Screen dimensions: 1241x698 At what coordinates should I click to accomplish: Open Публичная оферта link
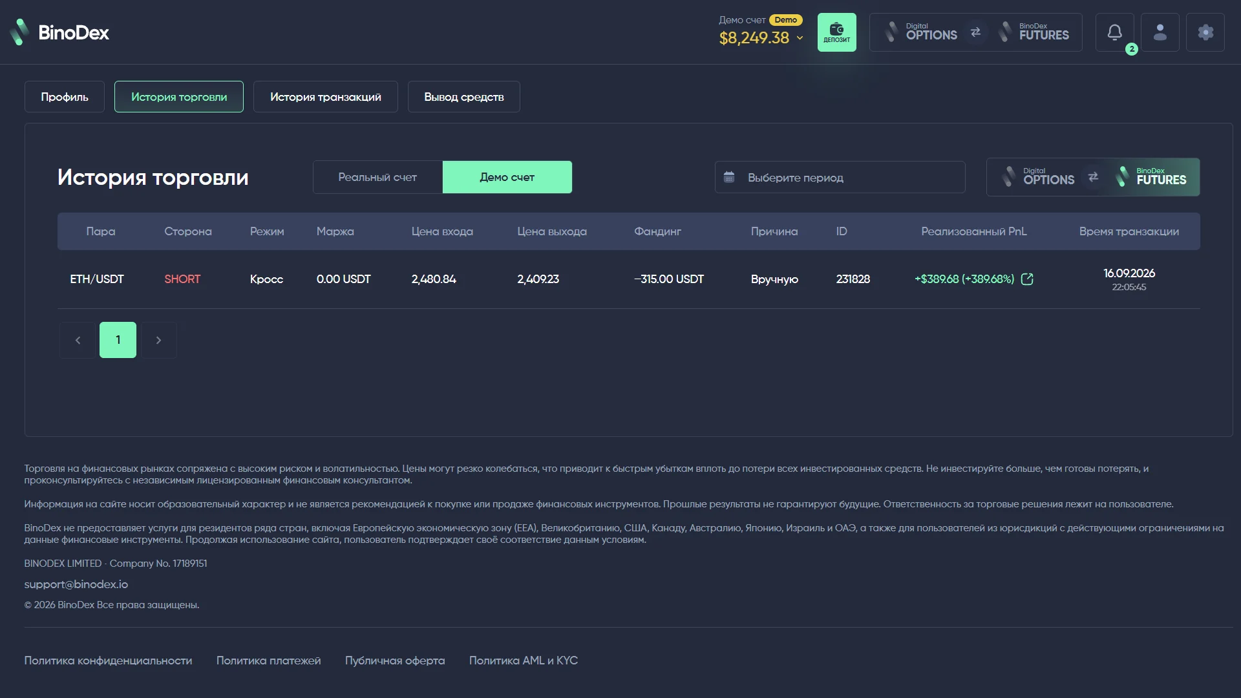[395, 661]
